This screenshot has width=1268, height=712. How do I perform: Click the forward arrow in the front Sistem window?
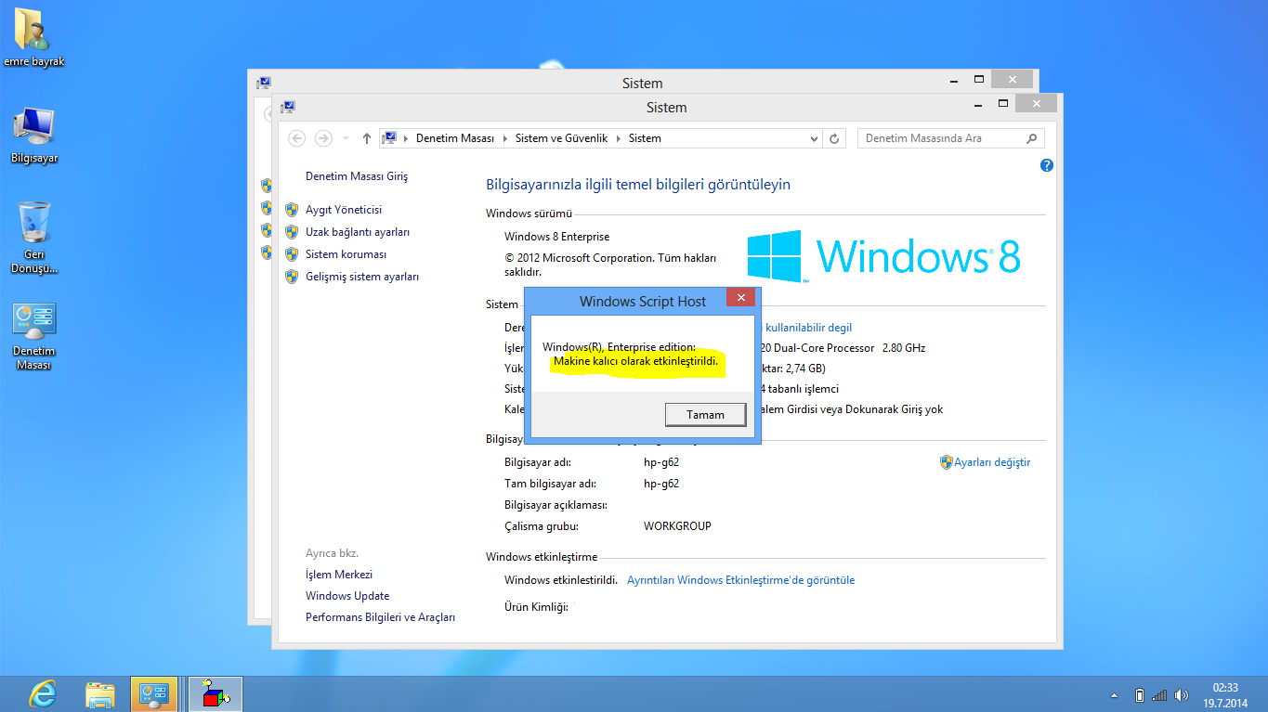[x=323, y=138]
